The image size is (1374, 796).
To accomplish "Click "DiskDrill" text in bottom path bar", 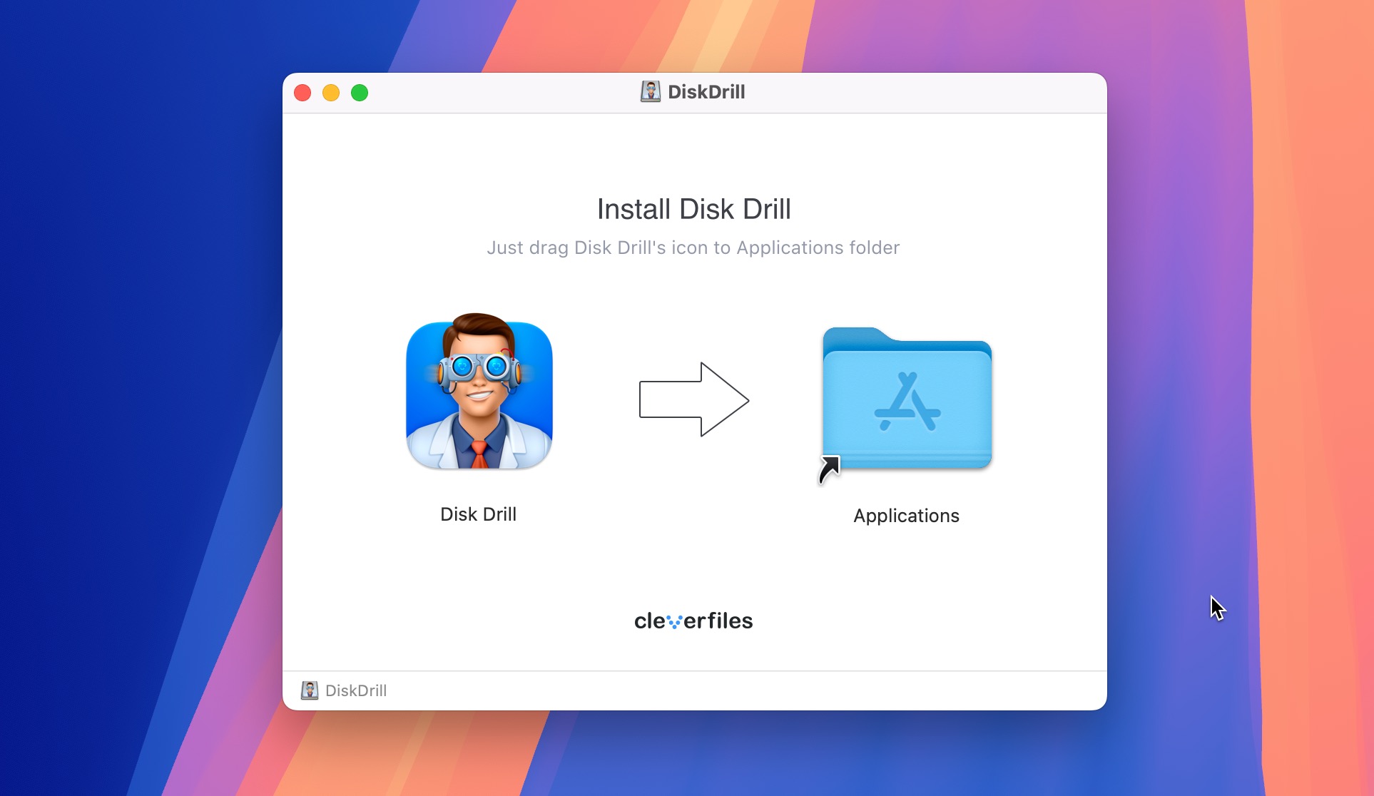I will pos(356,690).
